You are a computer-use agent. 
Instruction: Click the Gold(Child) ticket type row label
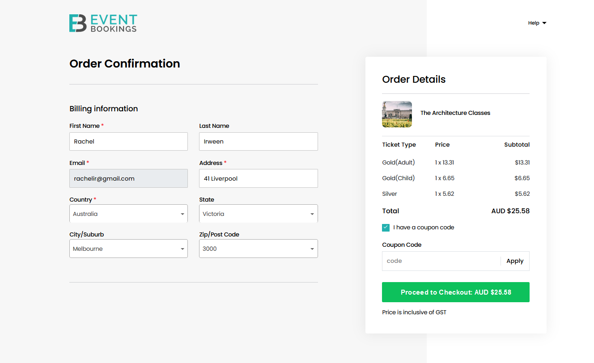tap(399, 178)
